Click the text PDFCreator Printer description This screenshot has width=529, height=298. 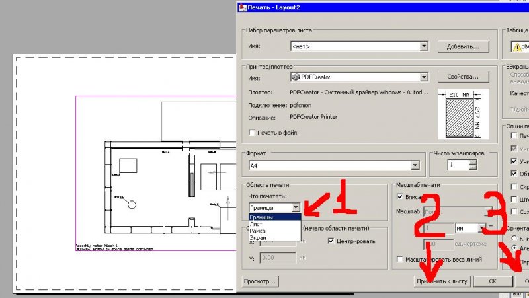313,117
